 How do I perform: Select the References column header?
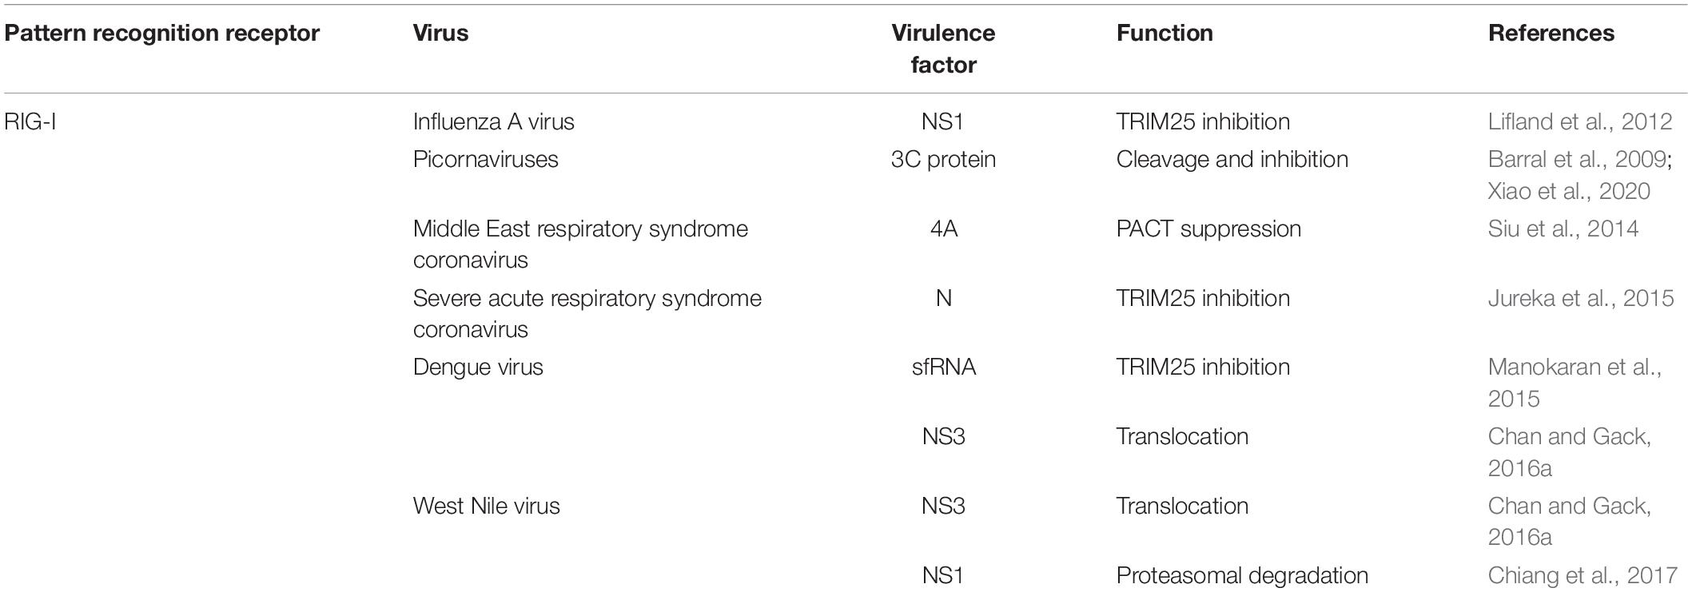click(x=1551, y=33)
